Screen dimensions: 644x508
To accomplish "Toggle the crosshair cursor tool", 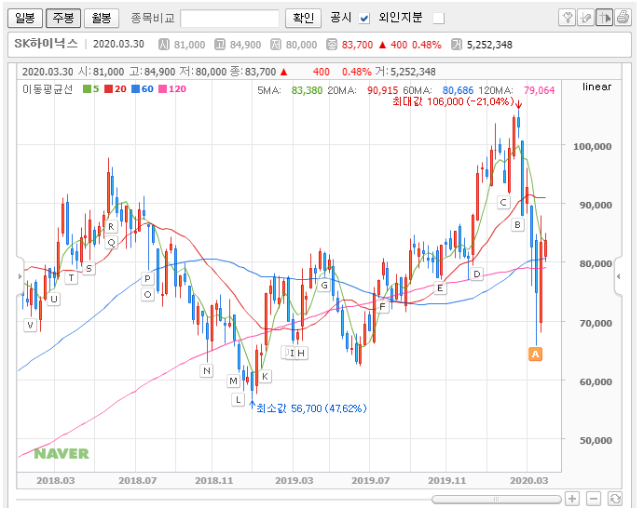I will [x=604, y=18].
